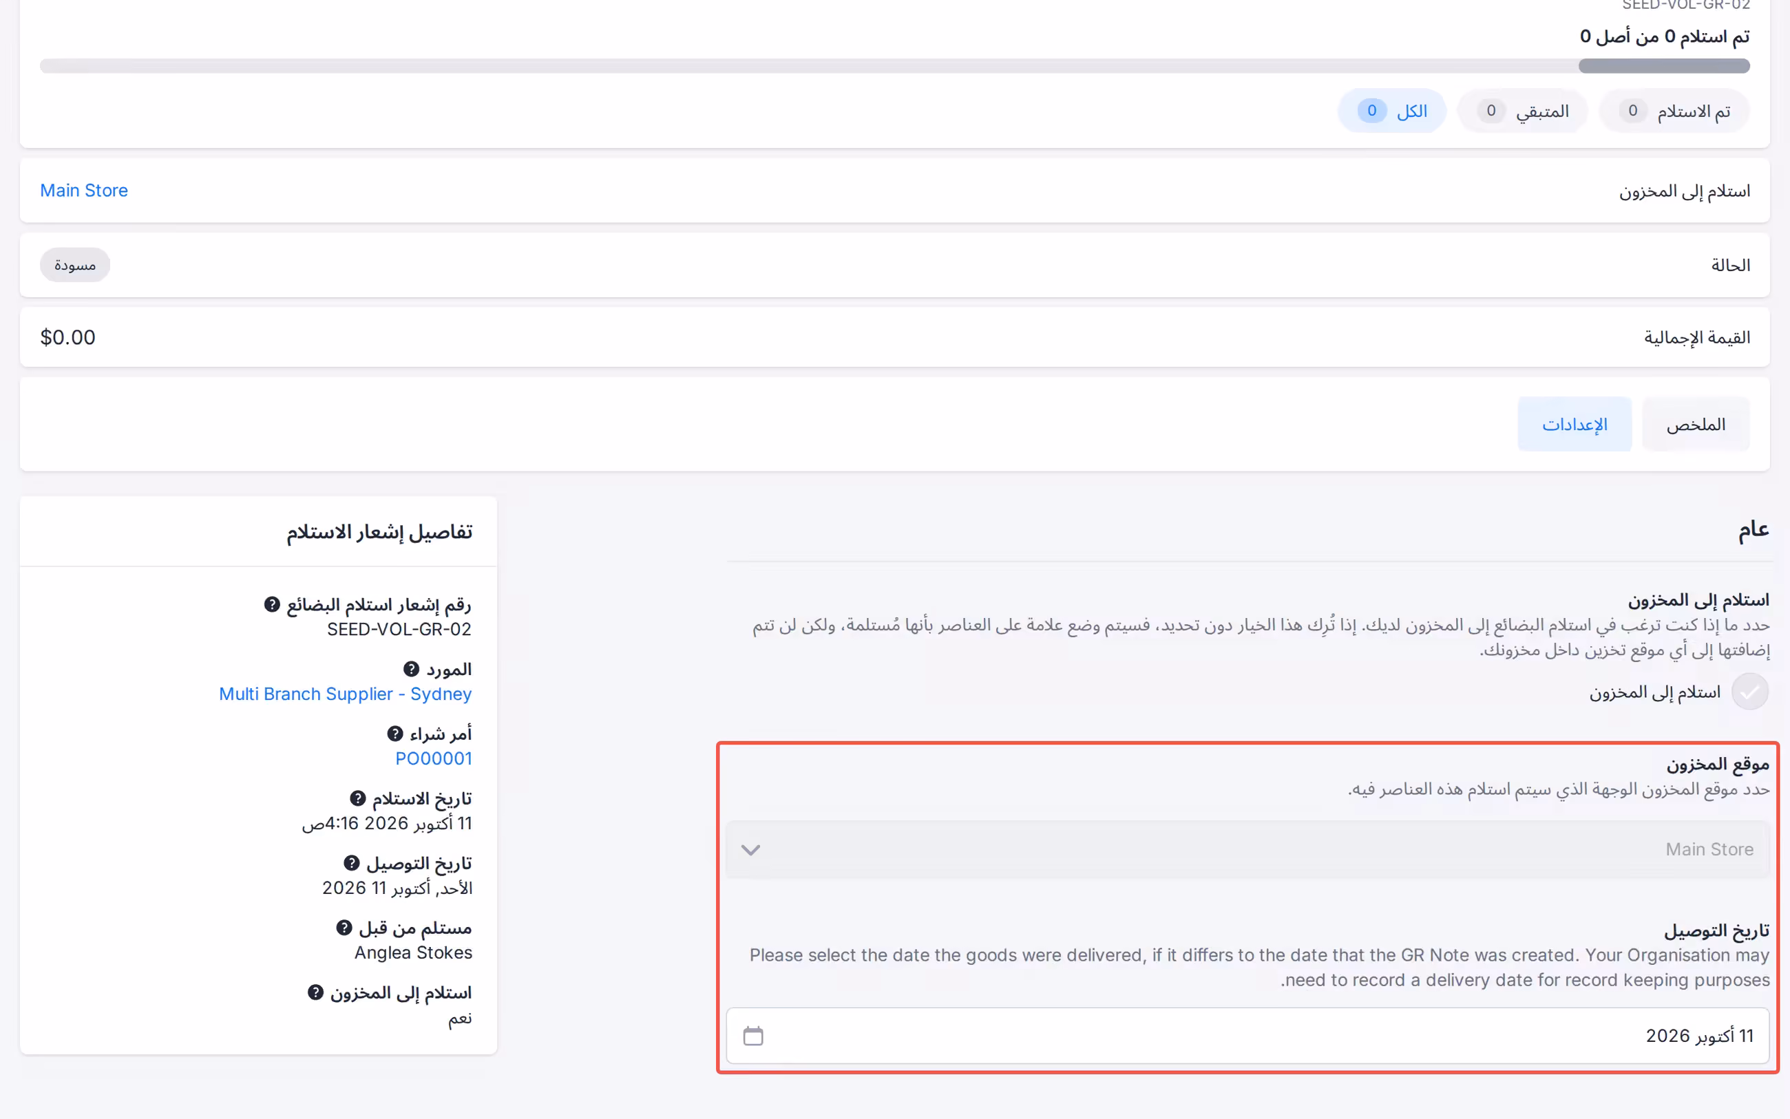Click help icon beside تاريخ الاستلام label

point(357,798)
